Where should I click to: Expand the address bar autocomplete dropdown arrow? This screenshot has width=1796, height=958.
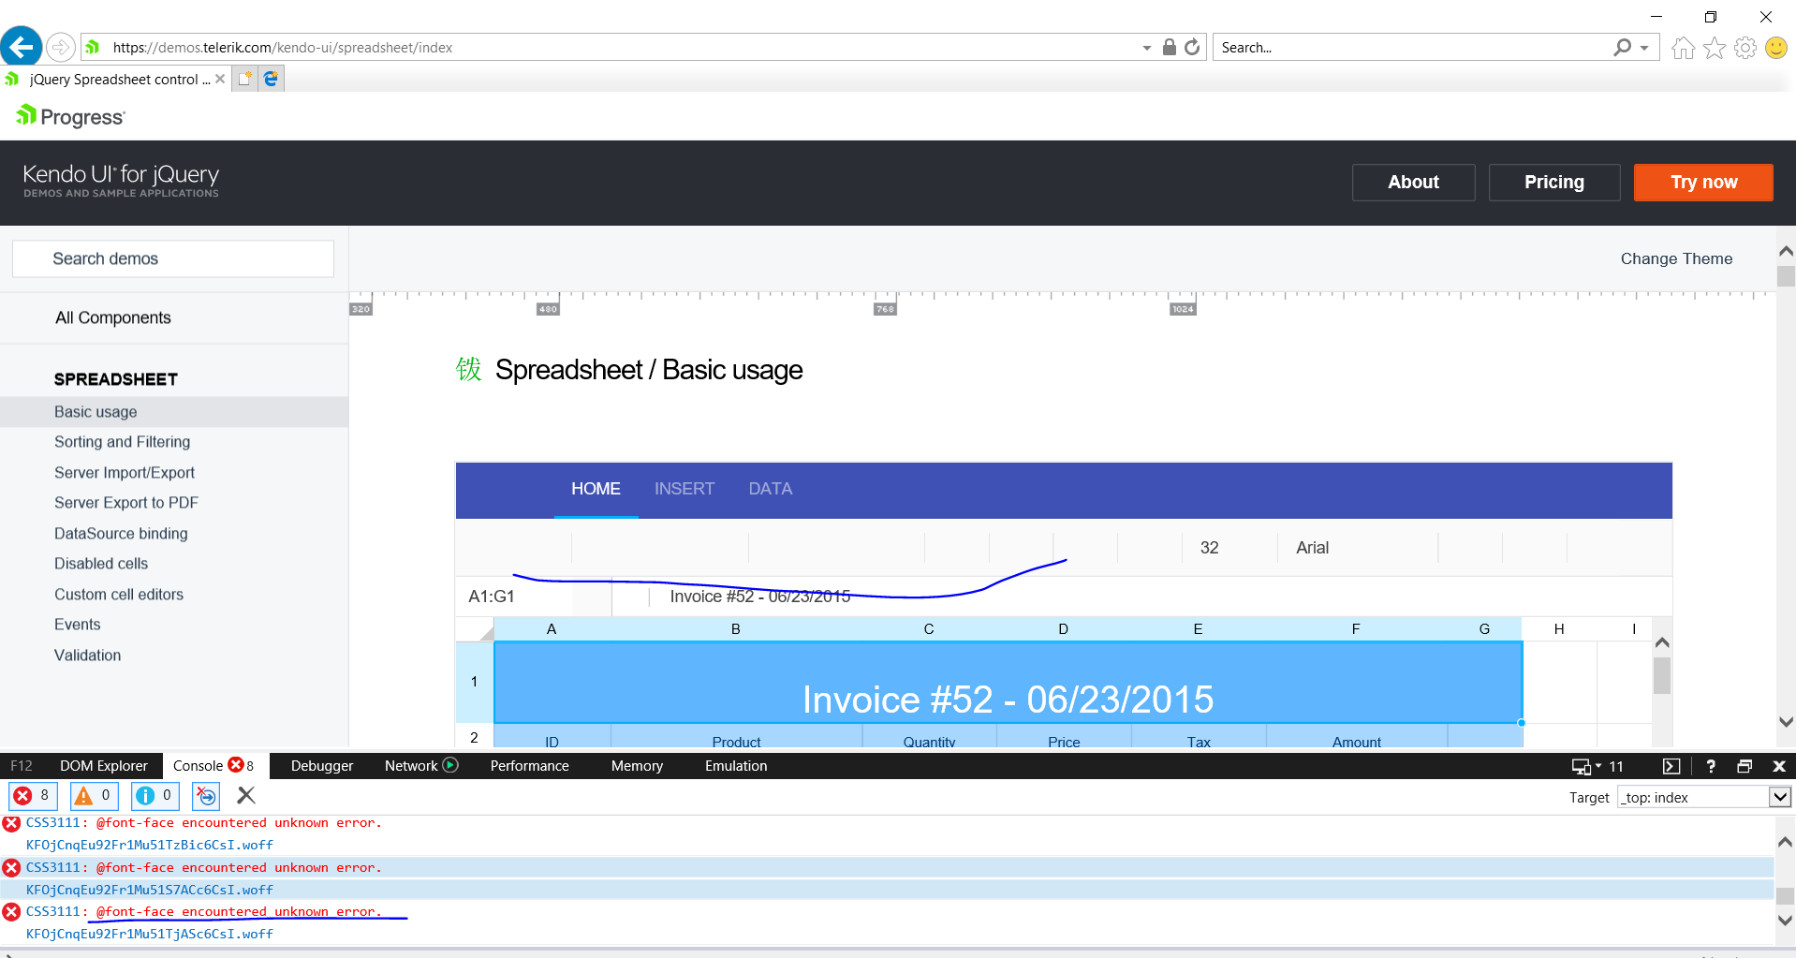click(1147, 48)
